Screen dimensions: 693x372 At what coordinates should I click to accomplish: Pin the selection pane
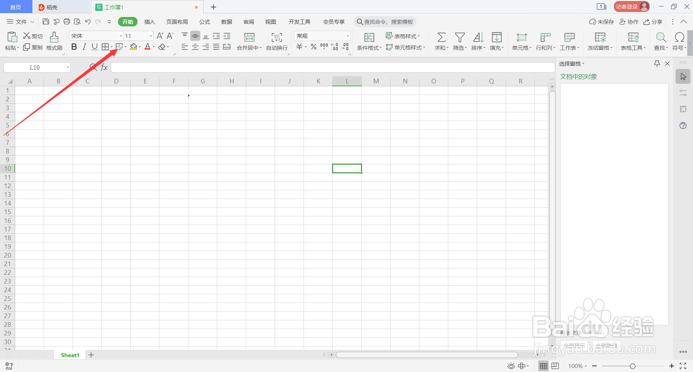tap(657, 64)
